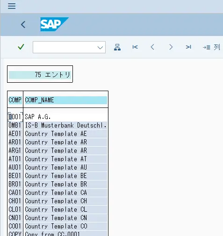Select Country Template CL cell

click(x=66, y=209)
